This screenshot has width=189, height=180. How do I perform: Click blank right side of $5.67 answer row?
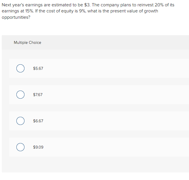click(x=129, y=68)
